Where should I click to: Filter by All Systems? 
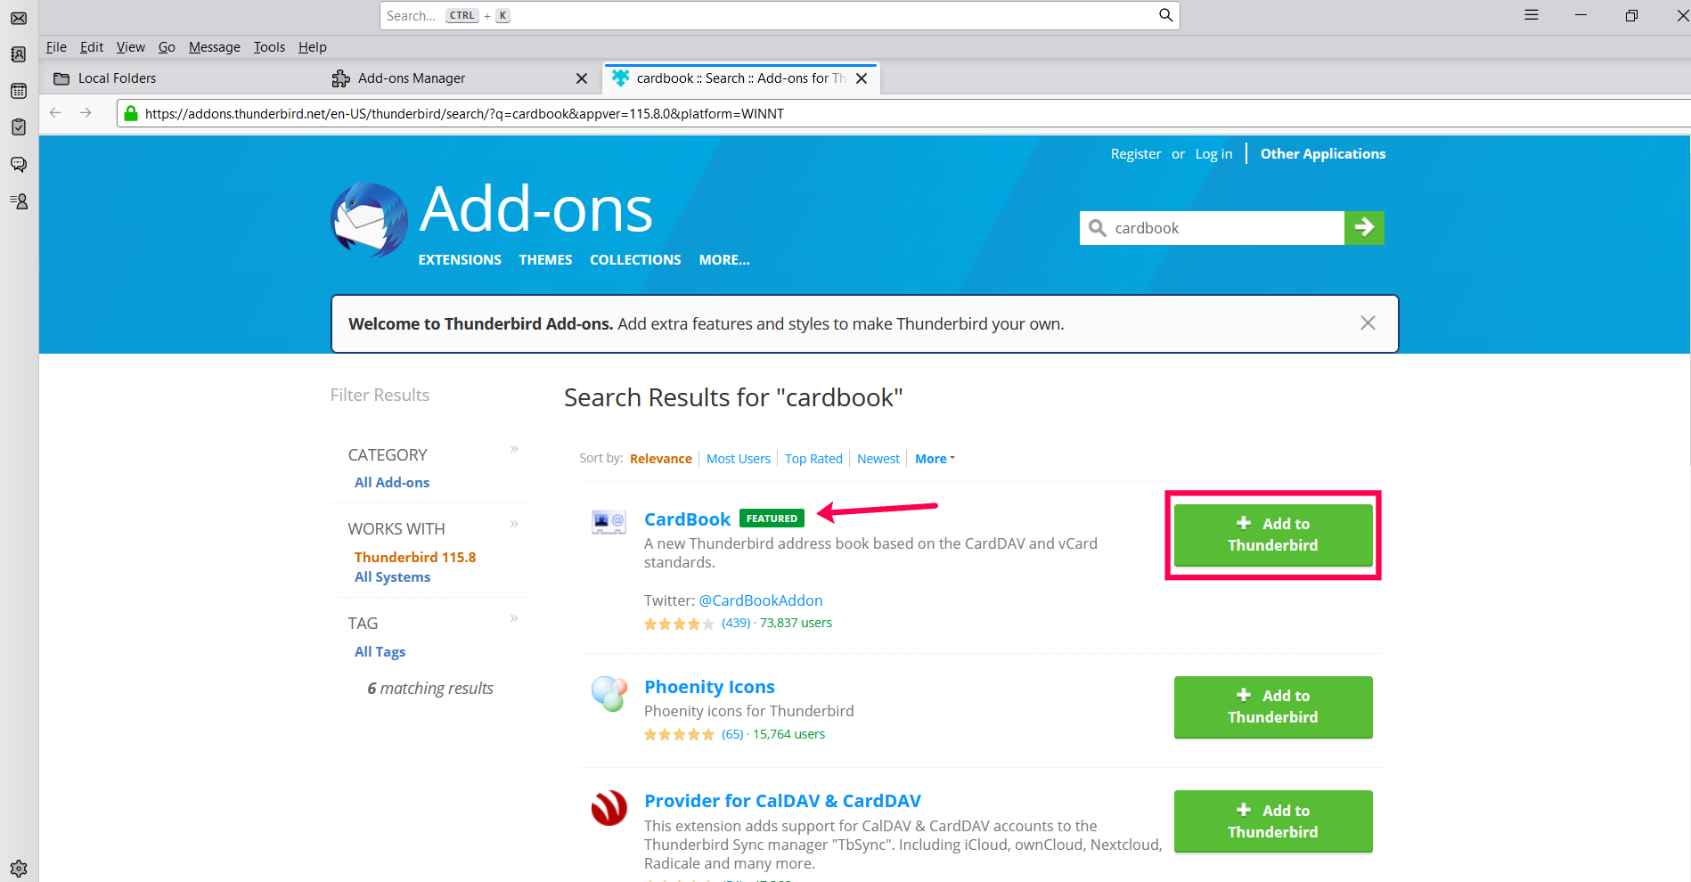pos(392,577)
